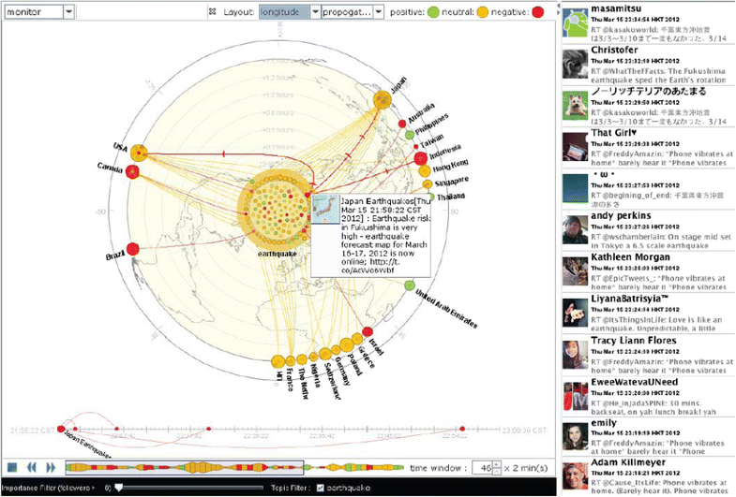Click the Australia red node

(402, 124)
